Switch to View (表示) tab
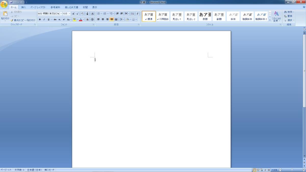 pos(95,7)
